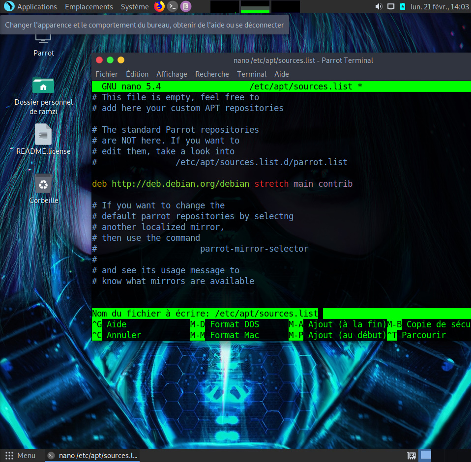Screen dimensions: 471x462
Task: Click '# edit them, take a look into' line
Action: click(163, 151)
